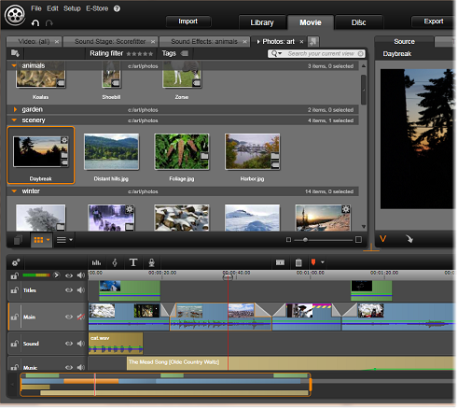The height and width of the screenshot is (409, 458).
Task: Hide the Sound track eye icon
Action: pyautogui.click(x=69, y=344)
